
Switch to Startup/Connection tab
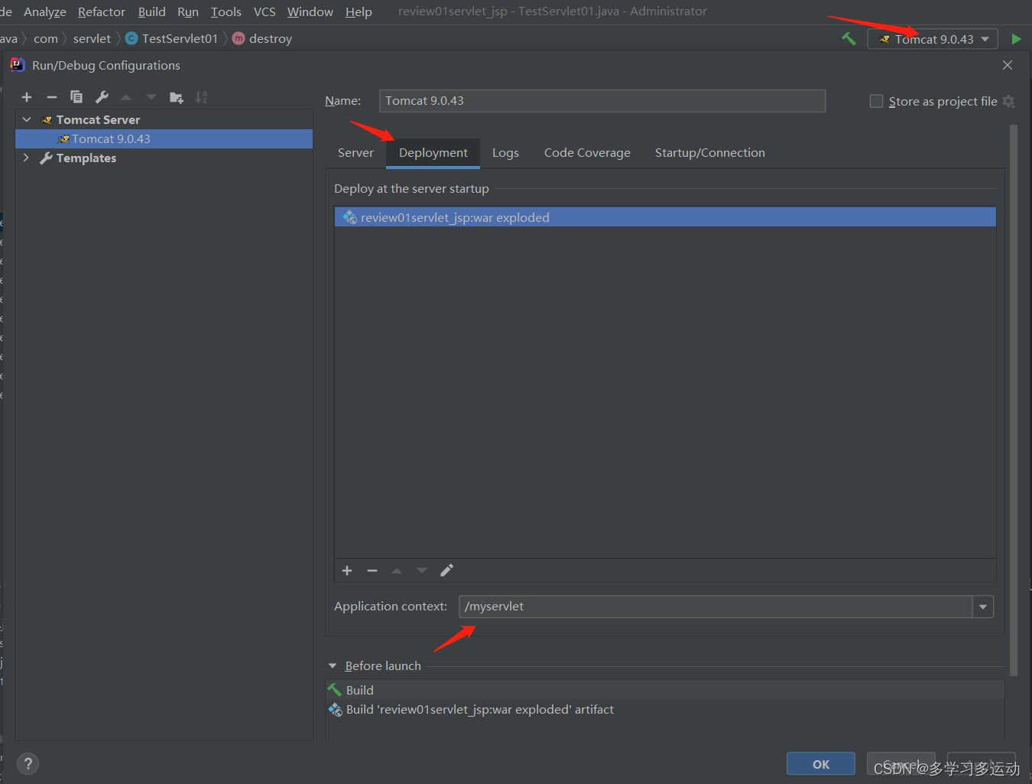(x=709, y=153)
